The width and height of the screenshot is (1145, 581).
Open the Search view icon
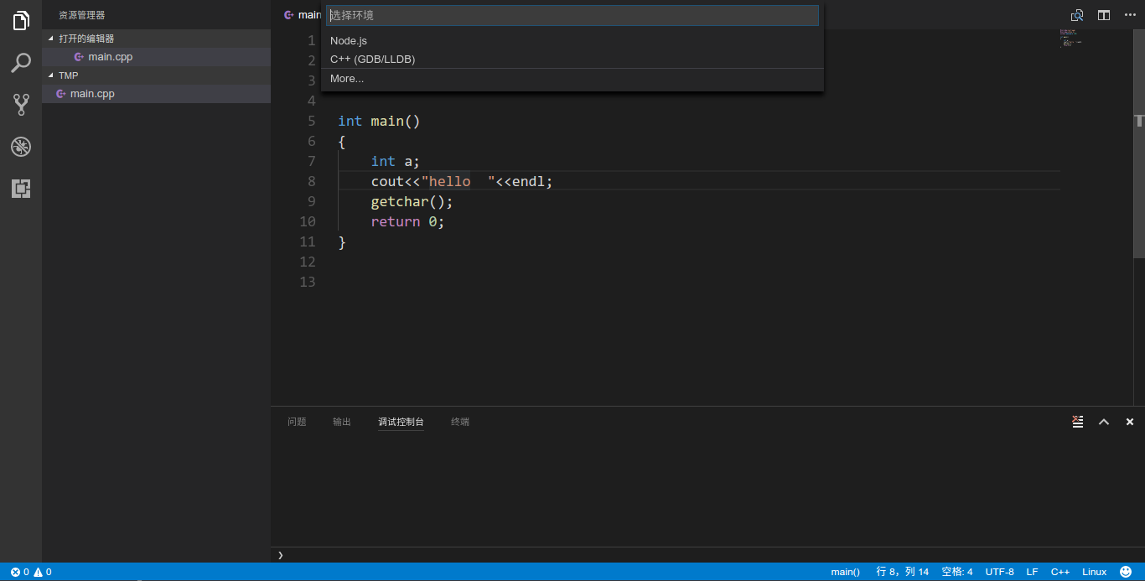[21, 63]
